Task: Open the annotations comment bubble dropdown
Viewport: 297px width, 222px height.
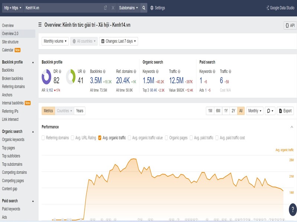Action: click(270, 111)
